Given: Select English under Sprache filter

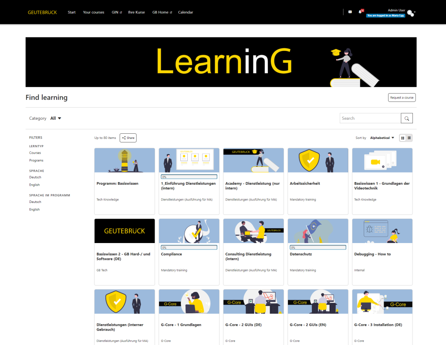Looking at the screenshot, I should pos(34,185).
